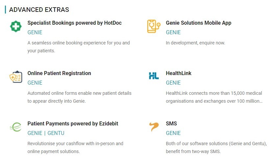Viewport: 273px width, 158px height.
Task: Click the green HotDoc cross icon
Action: 15,26
